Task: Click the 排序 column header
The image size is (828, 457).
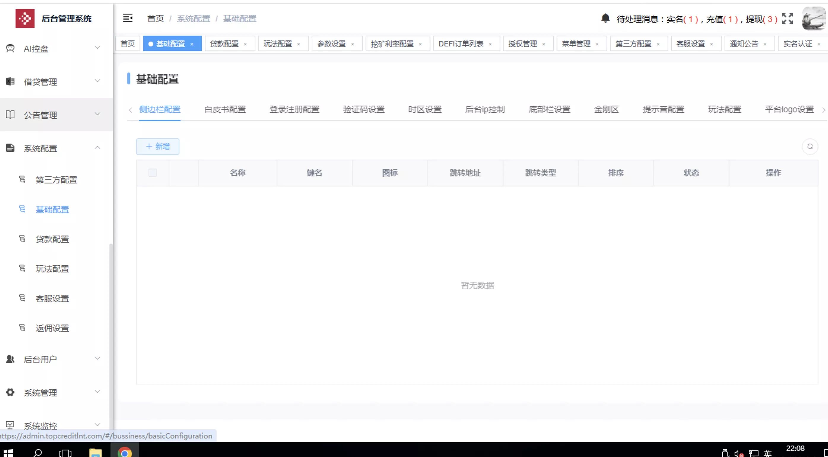Action: 616,173
